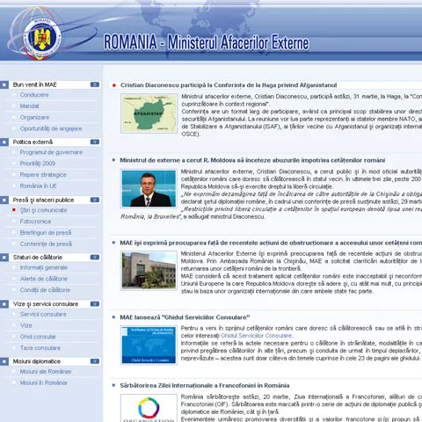Open Taxe consulare
Image resolution: width=422 pixels, height=422 pixels.
40,348
